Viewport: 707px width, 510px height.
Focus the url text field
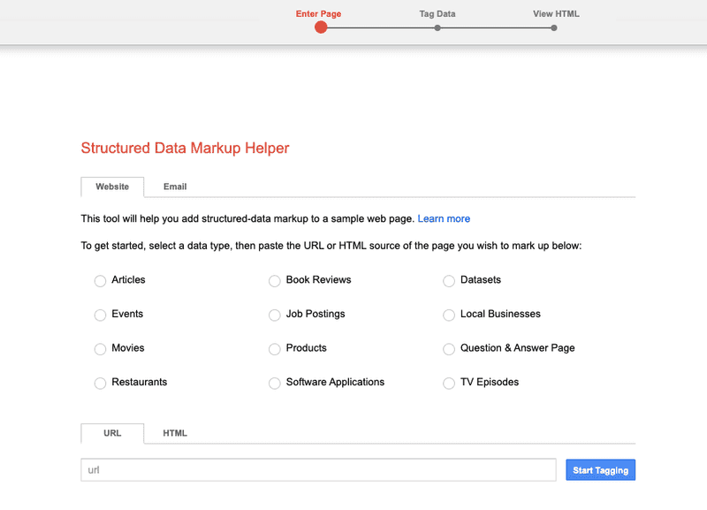(x=318, y=470)
